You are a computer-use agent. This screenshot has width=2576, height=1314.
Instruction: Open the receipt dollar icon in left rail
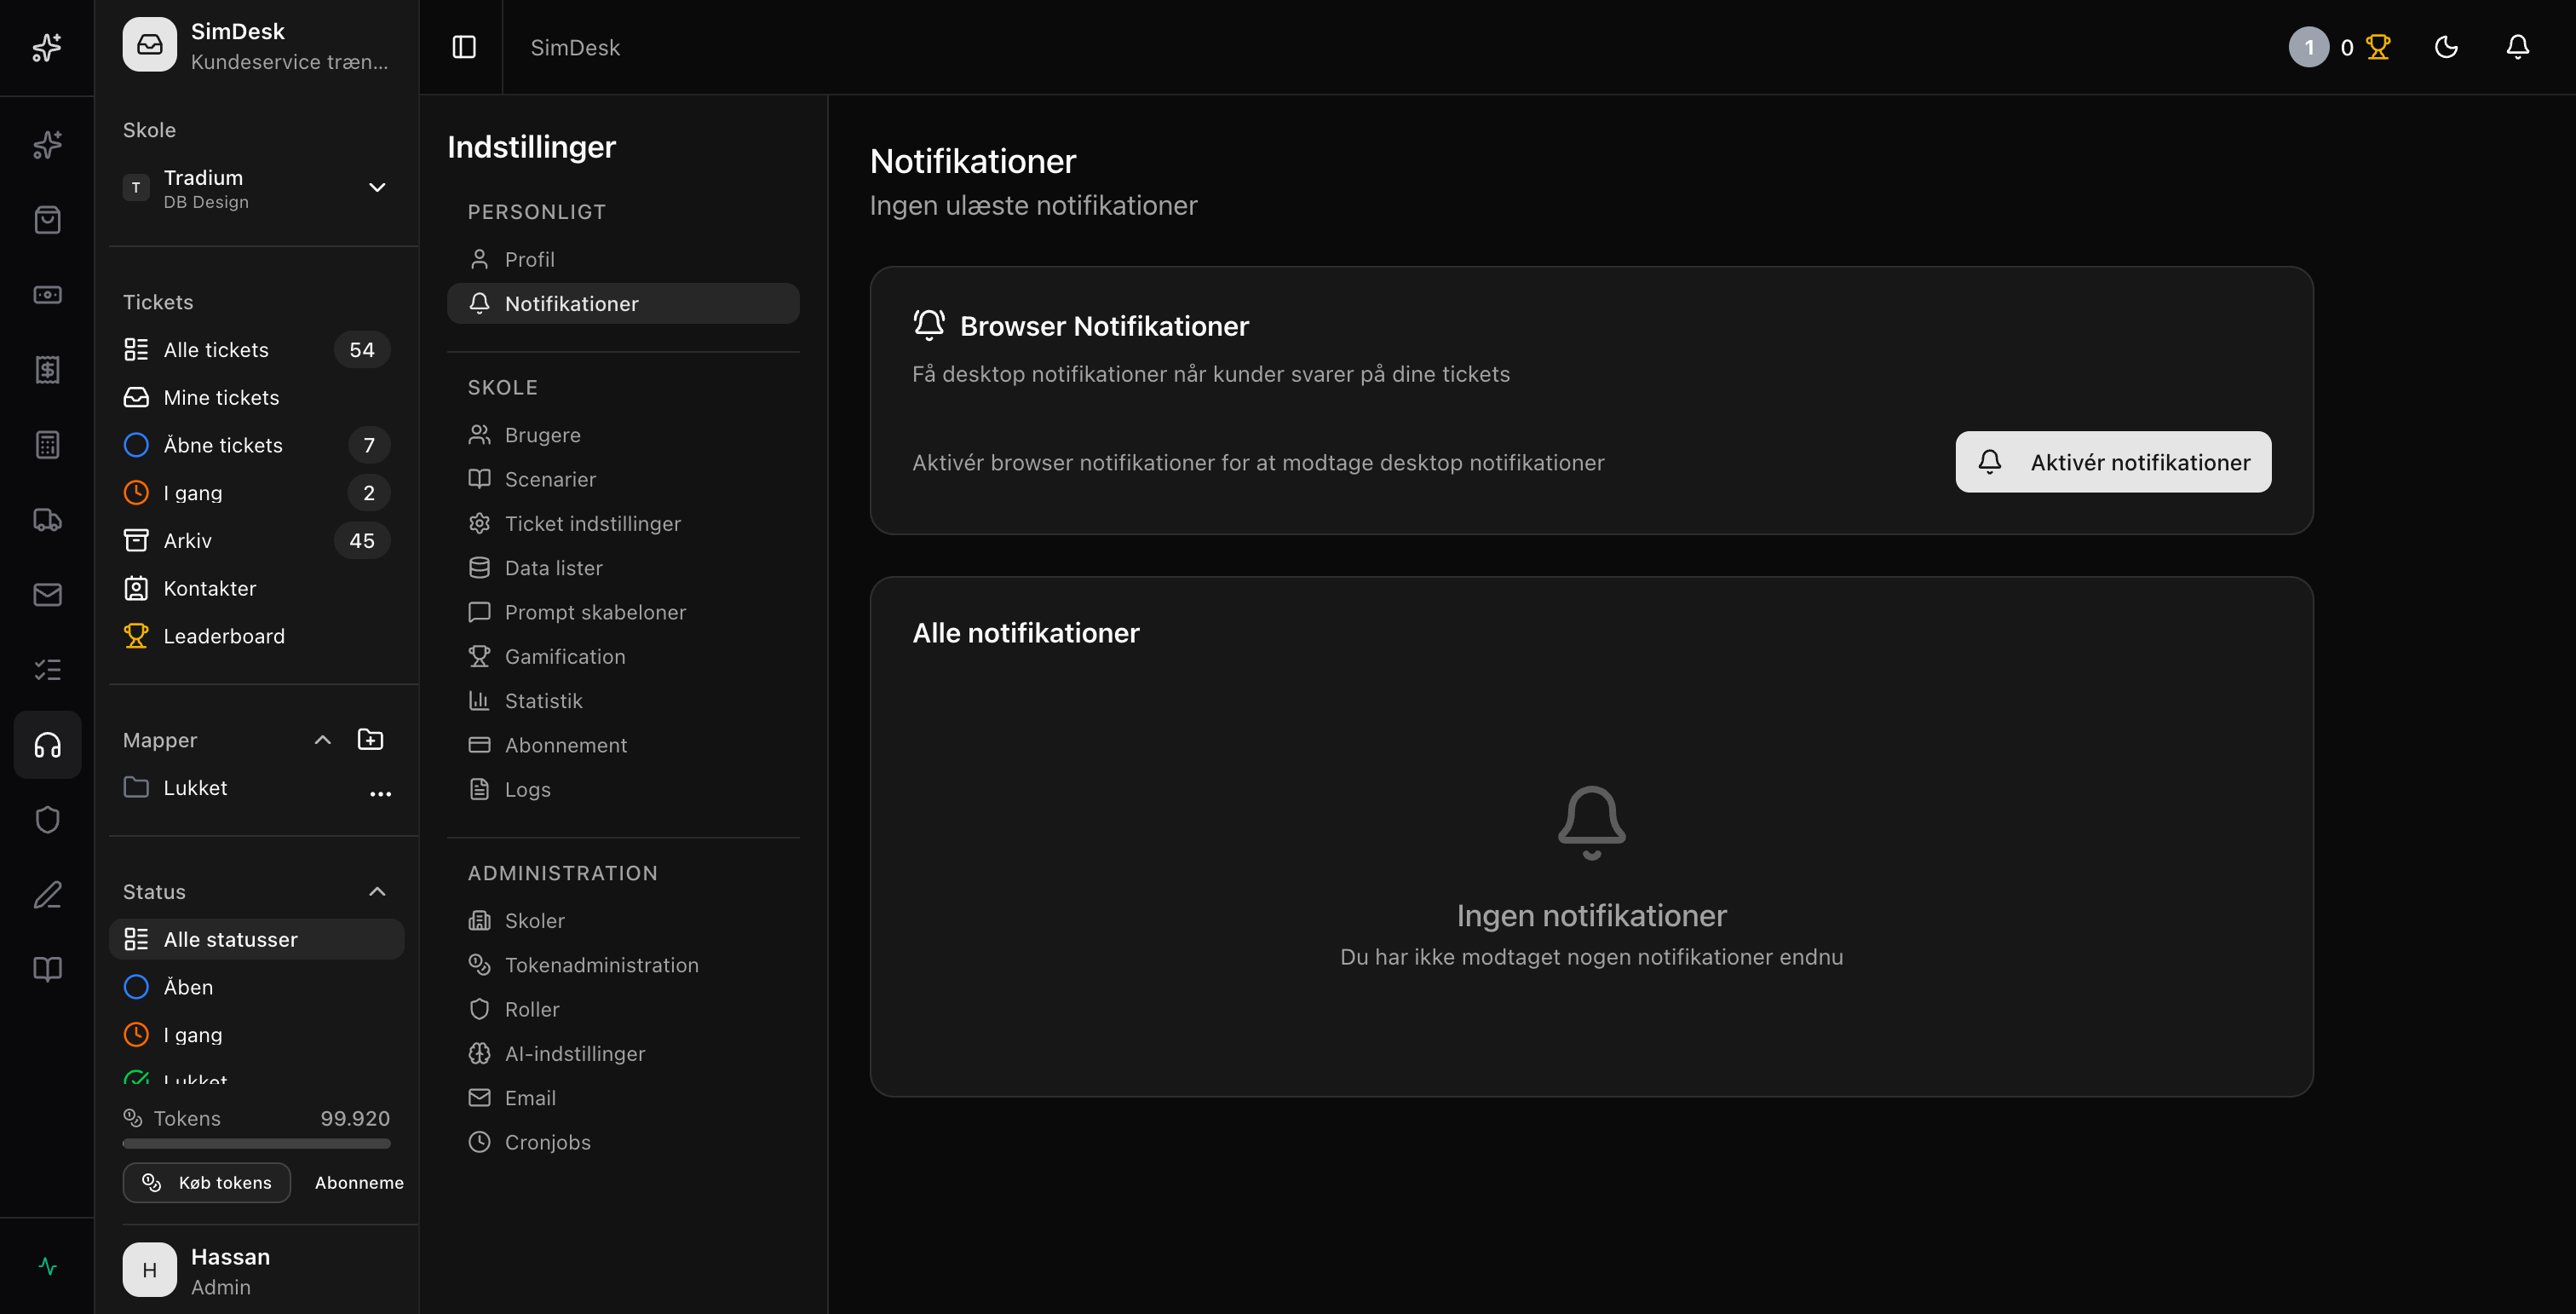pos(47,370)
